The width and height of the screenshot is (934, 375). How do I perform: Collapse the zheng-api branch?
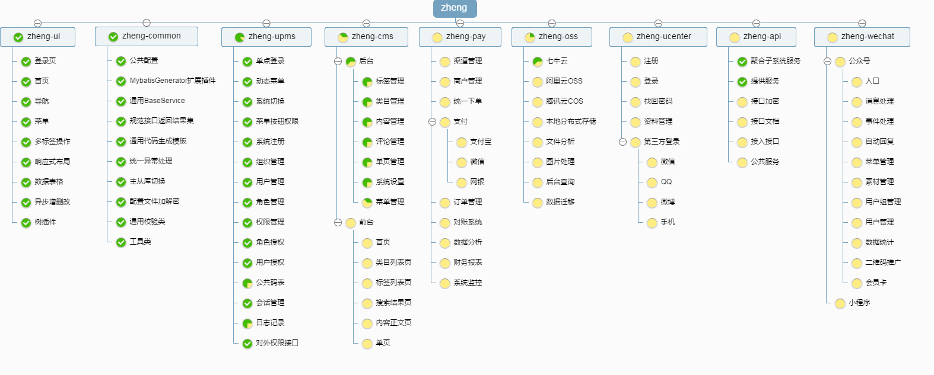[756, 23]
